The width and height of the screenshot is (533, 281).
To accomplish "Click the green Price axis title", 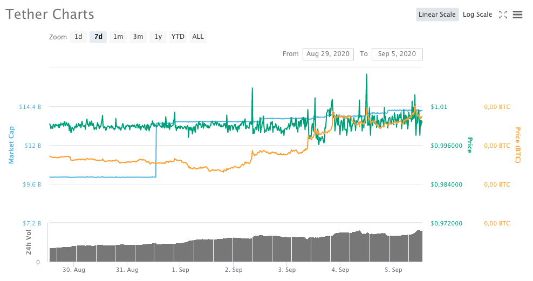I will click(470, 145).
